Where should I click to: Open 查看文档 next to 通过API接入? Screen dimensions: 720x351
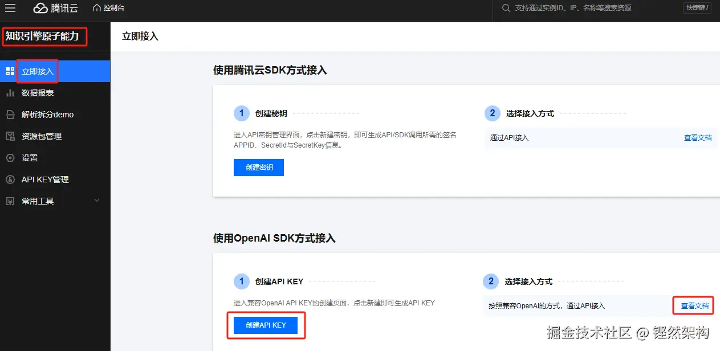tap(698, 138)
